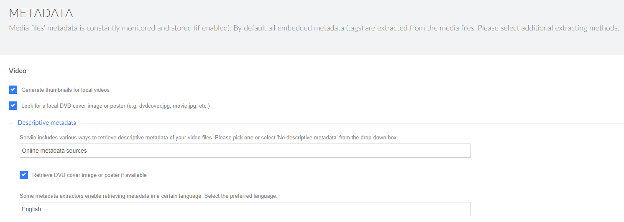Click 'Please select additional extracting methods' sentence
The width and height of the screenshot is (624, 222).
[548, 28]
